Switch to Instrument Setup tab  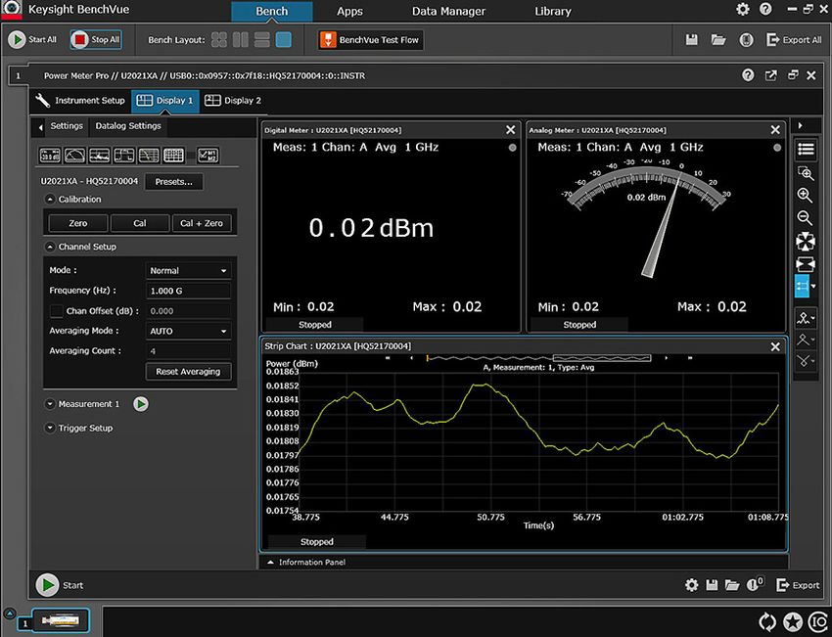pos(80,100)
